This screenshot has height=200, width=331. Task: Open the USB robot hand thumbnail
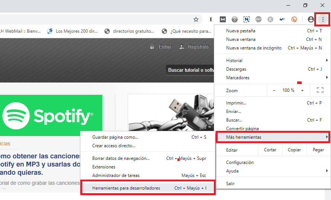point(171,113)
